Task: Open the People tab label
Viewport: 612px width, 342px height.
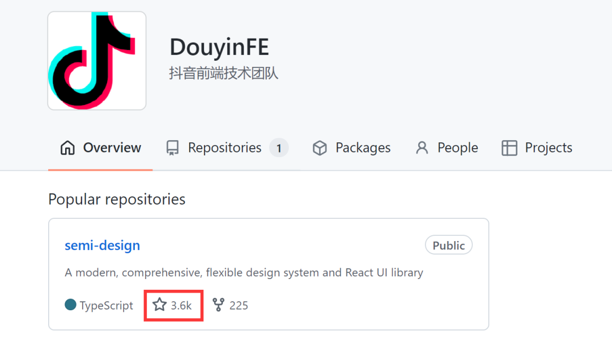Action: point(457,148)
